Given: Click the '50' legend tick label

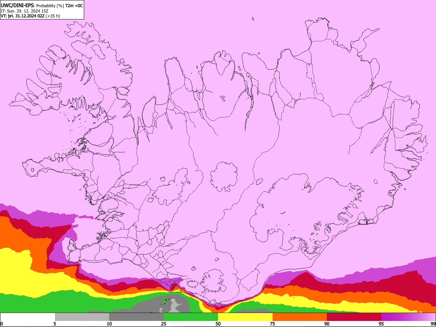Looking at the screenshot, I should 218,324.
